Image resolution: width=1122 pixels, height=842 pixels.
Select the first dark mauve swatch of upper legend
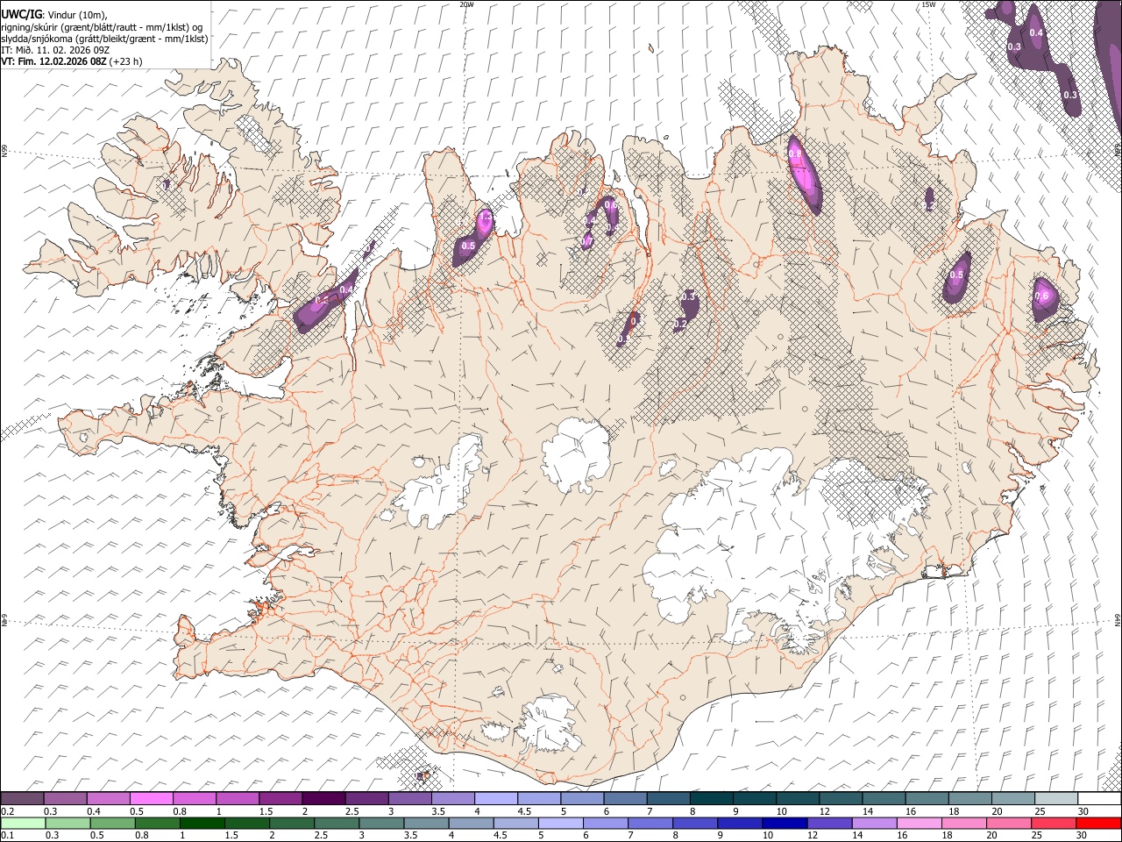tap(23, 799)
